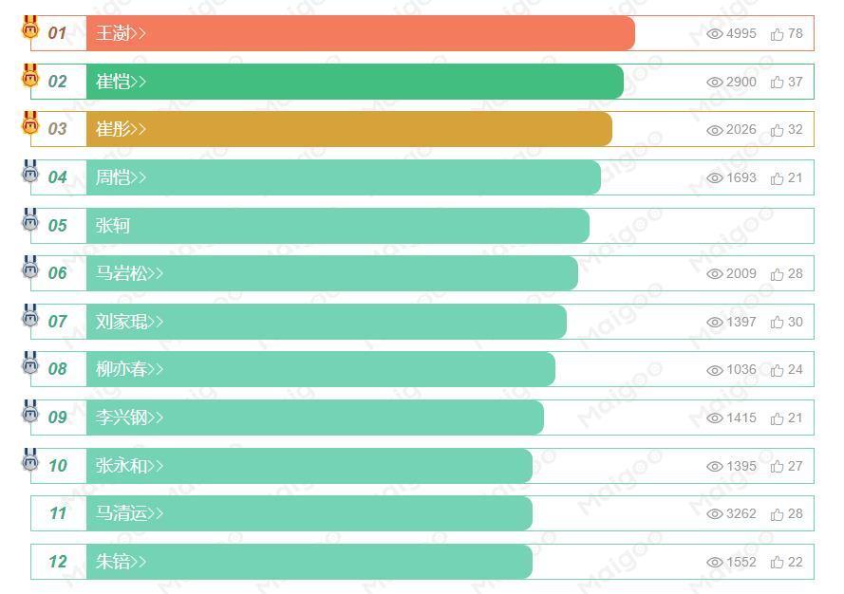Click the medal icon beside rank 02
This screenshot has width=844, height=594.
30,76
